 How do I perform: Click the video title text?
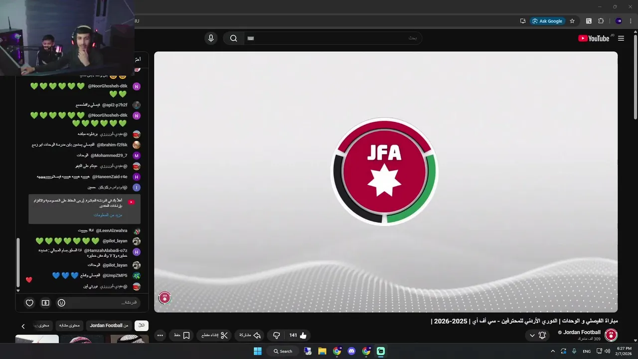coord(524,321)
